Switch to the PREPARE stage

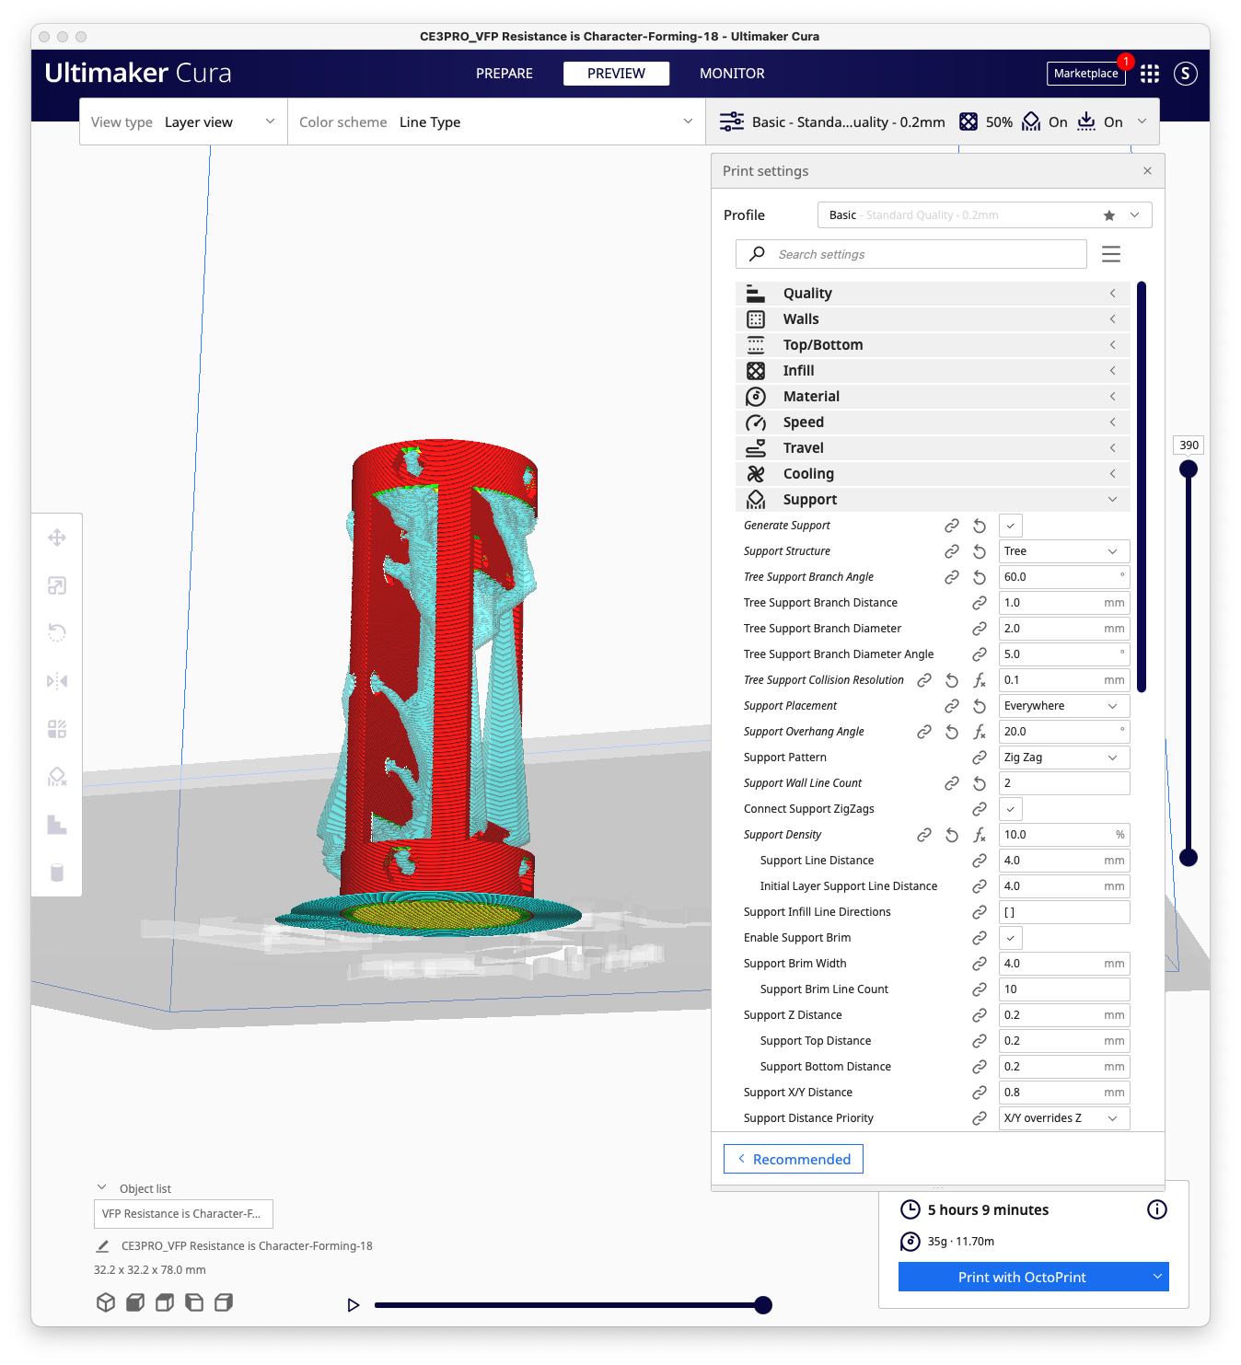click(x=505, y=74)
